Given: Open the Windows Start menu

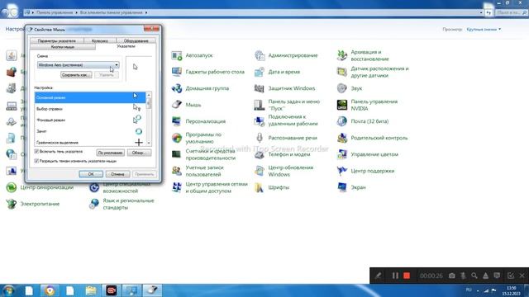Looking at the screenshot, I should pos(8,290).
